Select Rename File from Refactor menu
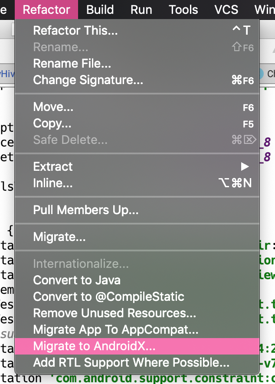 click(x=72, y=64)
